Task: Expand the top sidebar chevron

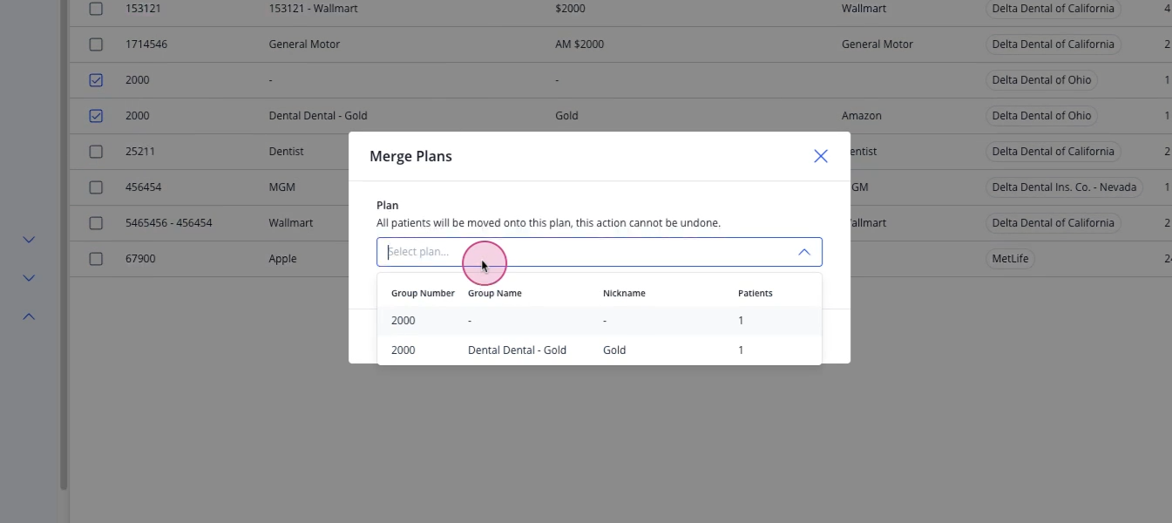Action: 29,240
